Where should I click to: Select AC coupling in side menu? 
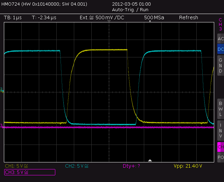220,39
